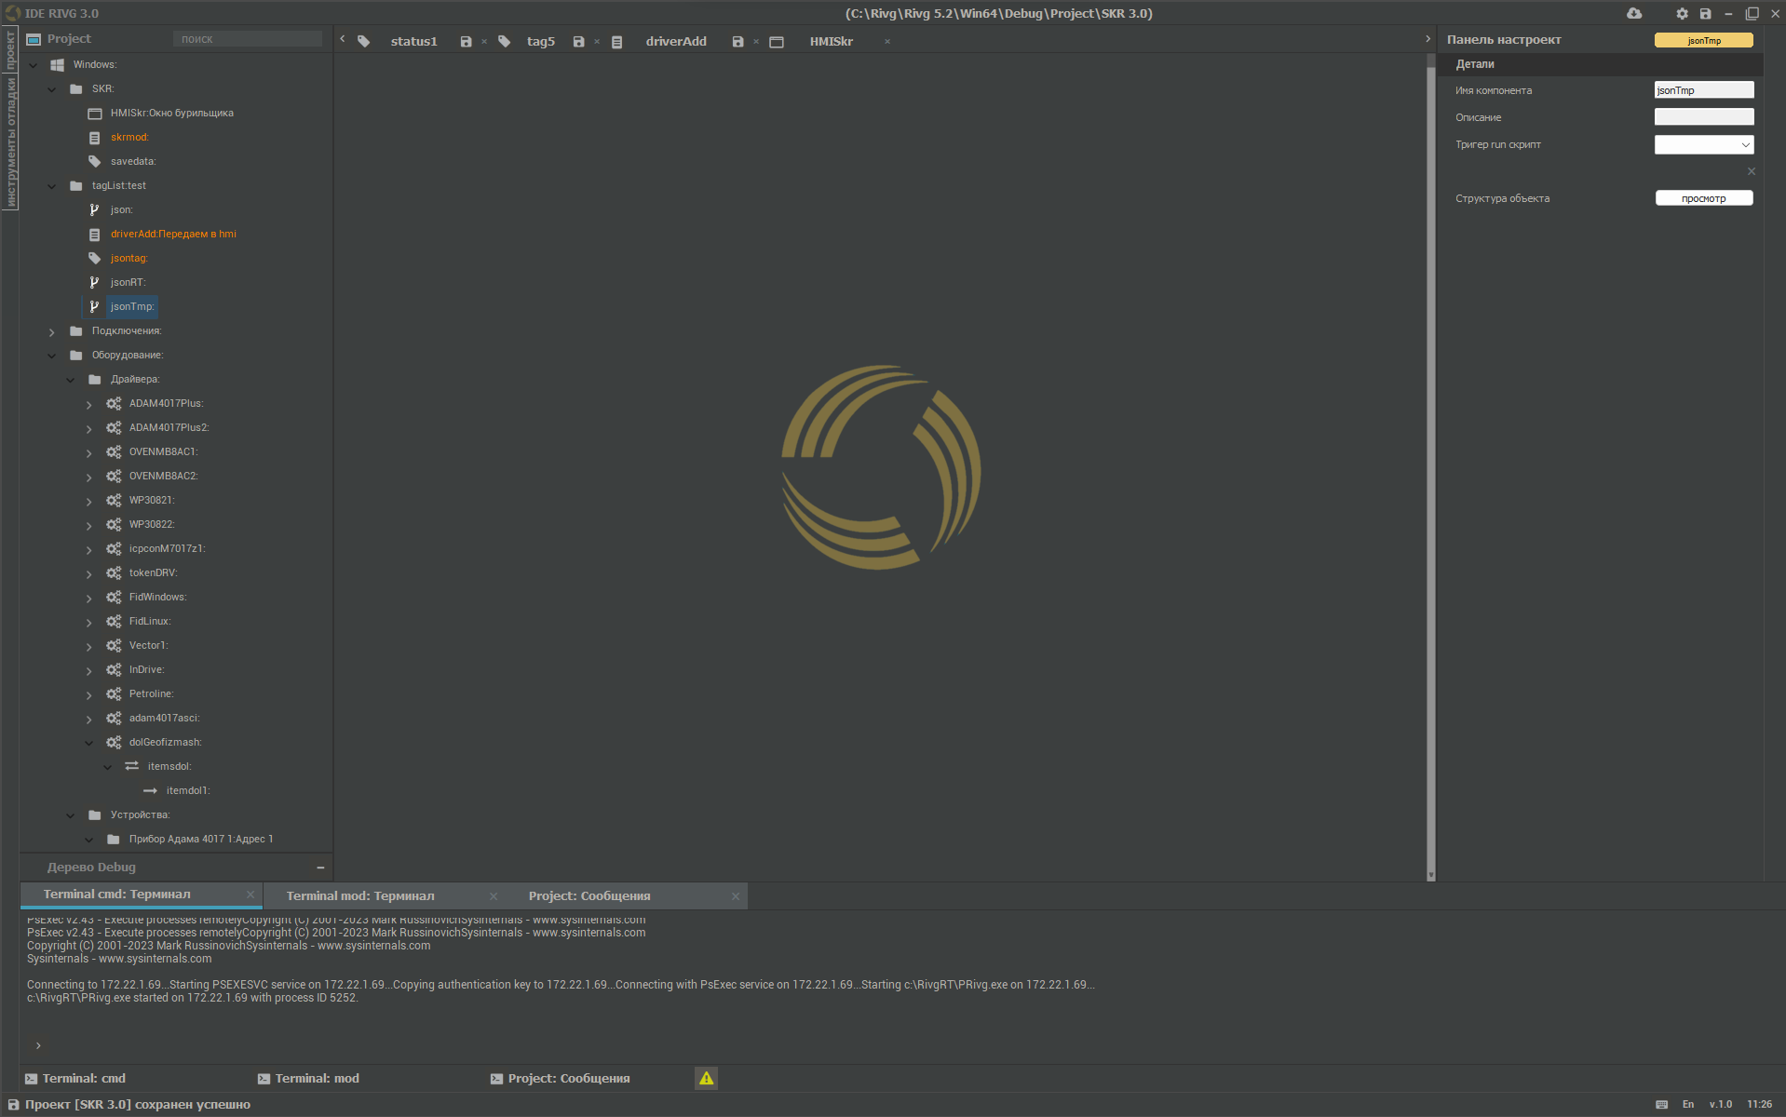
Task: Open the Terminal mod: Терминал tab
Action: point(360,896)
